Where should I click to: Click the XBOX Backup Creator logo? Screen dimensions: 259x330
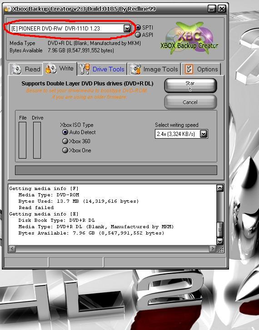point(189,39)
